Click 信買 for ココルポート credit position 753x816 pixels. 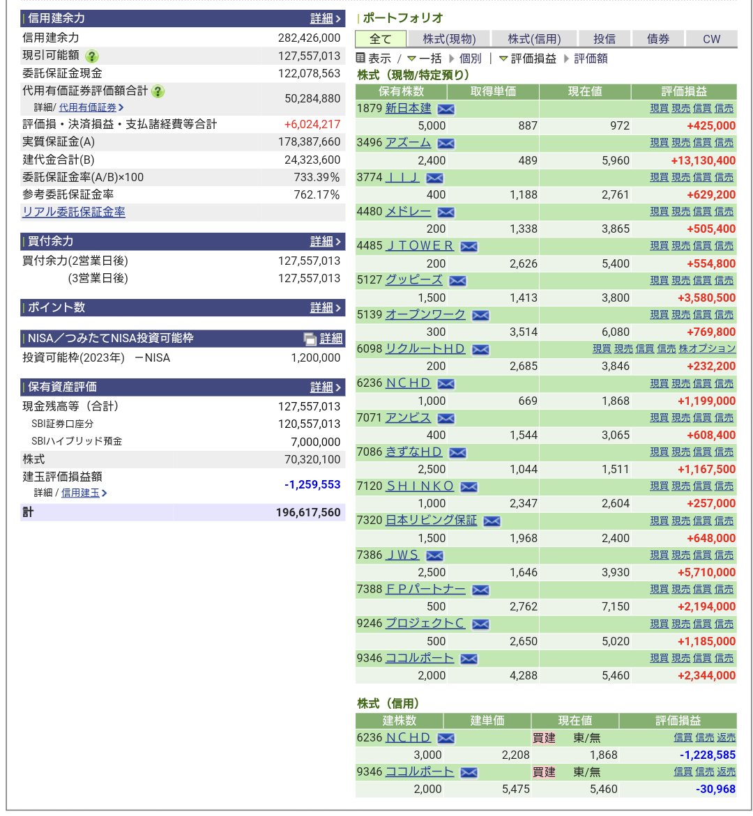pos(683,772)
